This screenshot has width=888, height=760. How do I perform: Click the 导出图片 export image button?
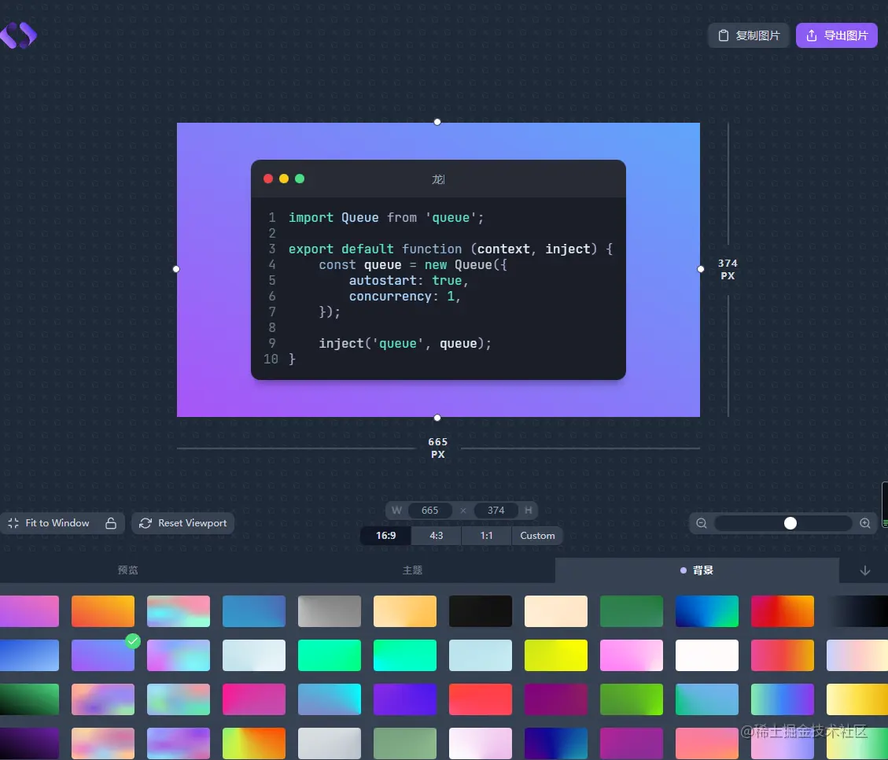836,35
